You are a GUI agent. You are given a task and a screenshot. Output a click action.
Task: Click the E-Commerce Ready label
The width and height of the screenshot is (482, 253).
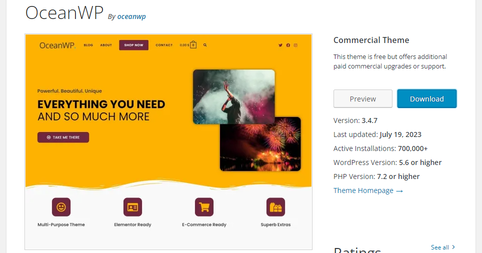coord(204,224)
